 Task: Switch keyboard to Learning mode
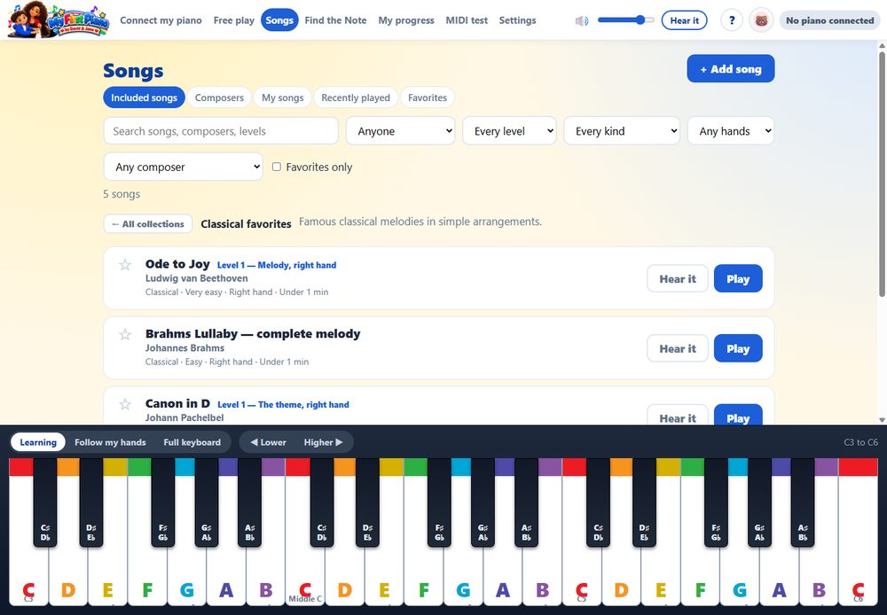38,442
